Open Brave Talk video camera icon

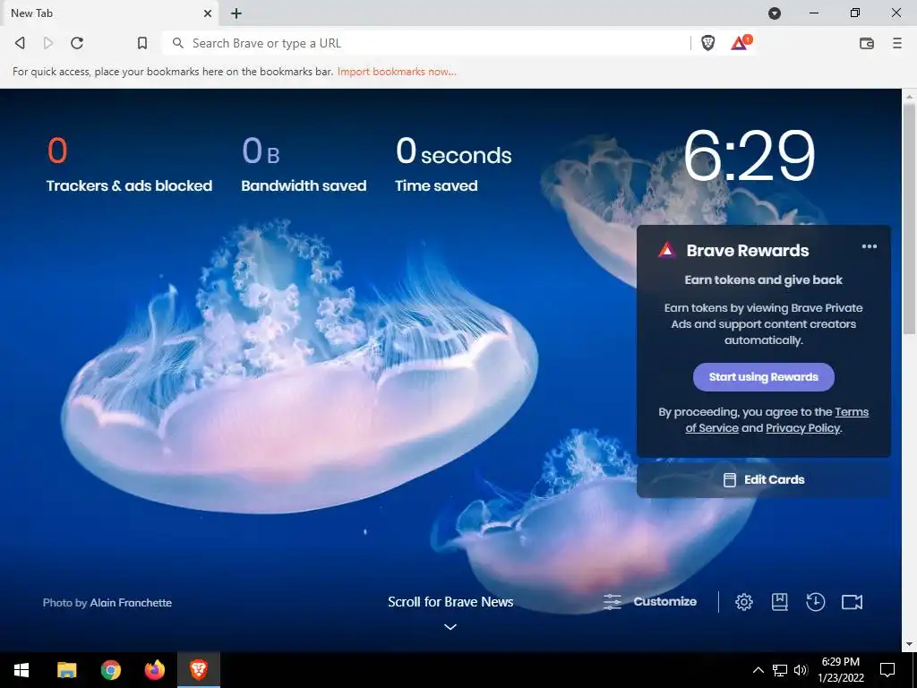(852, 601)
